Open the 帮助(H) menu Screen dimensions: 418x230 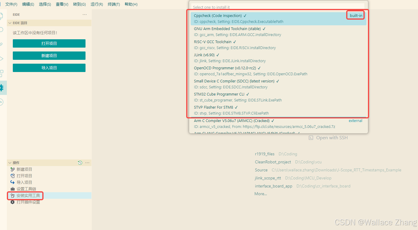point(131,4)
